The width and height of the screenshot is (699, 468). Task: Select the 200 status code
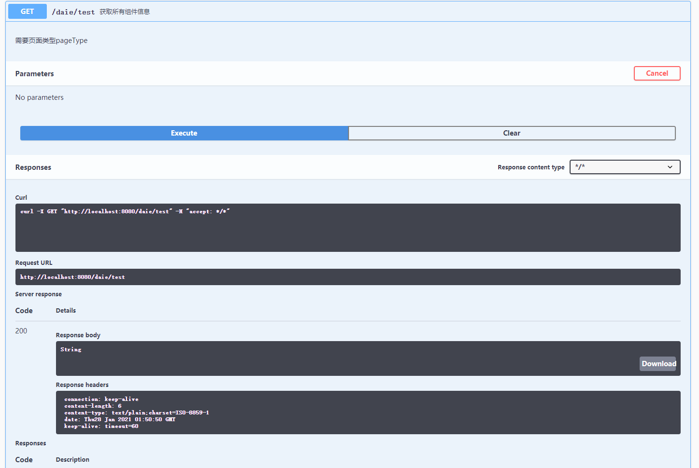tap(21, 330)
